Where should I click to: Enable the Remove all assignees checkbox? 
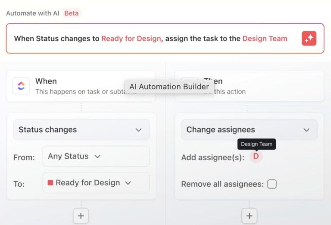point(272,184)
